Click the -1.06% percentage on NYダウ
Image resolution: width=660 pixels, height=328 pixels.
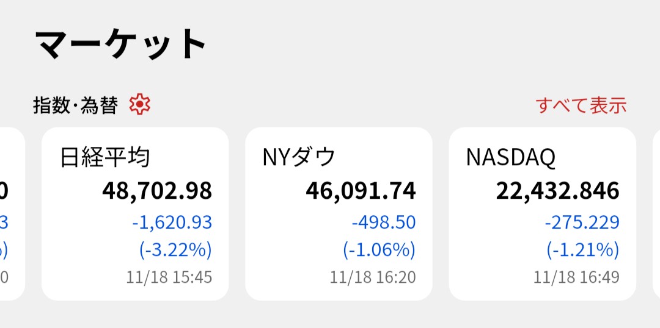[x=379, y=250]
